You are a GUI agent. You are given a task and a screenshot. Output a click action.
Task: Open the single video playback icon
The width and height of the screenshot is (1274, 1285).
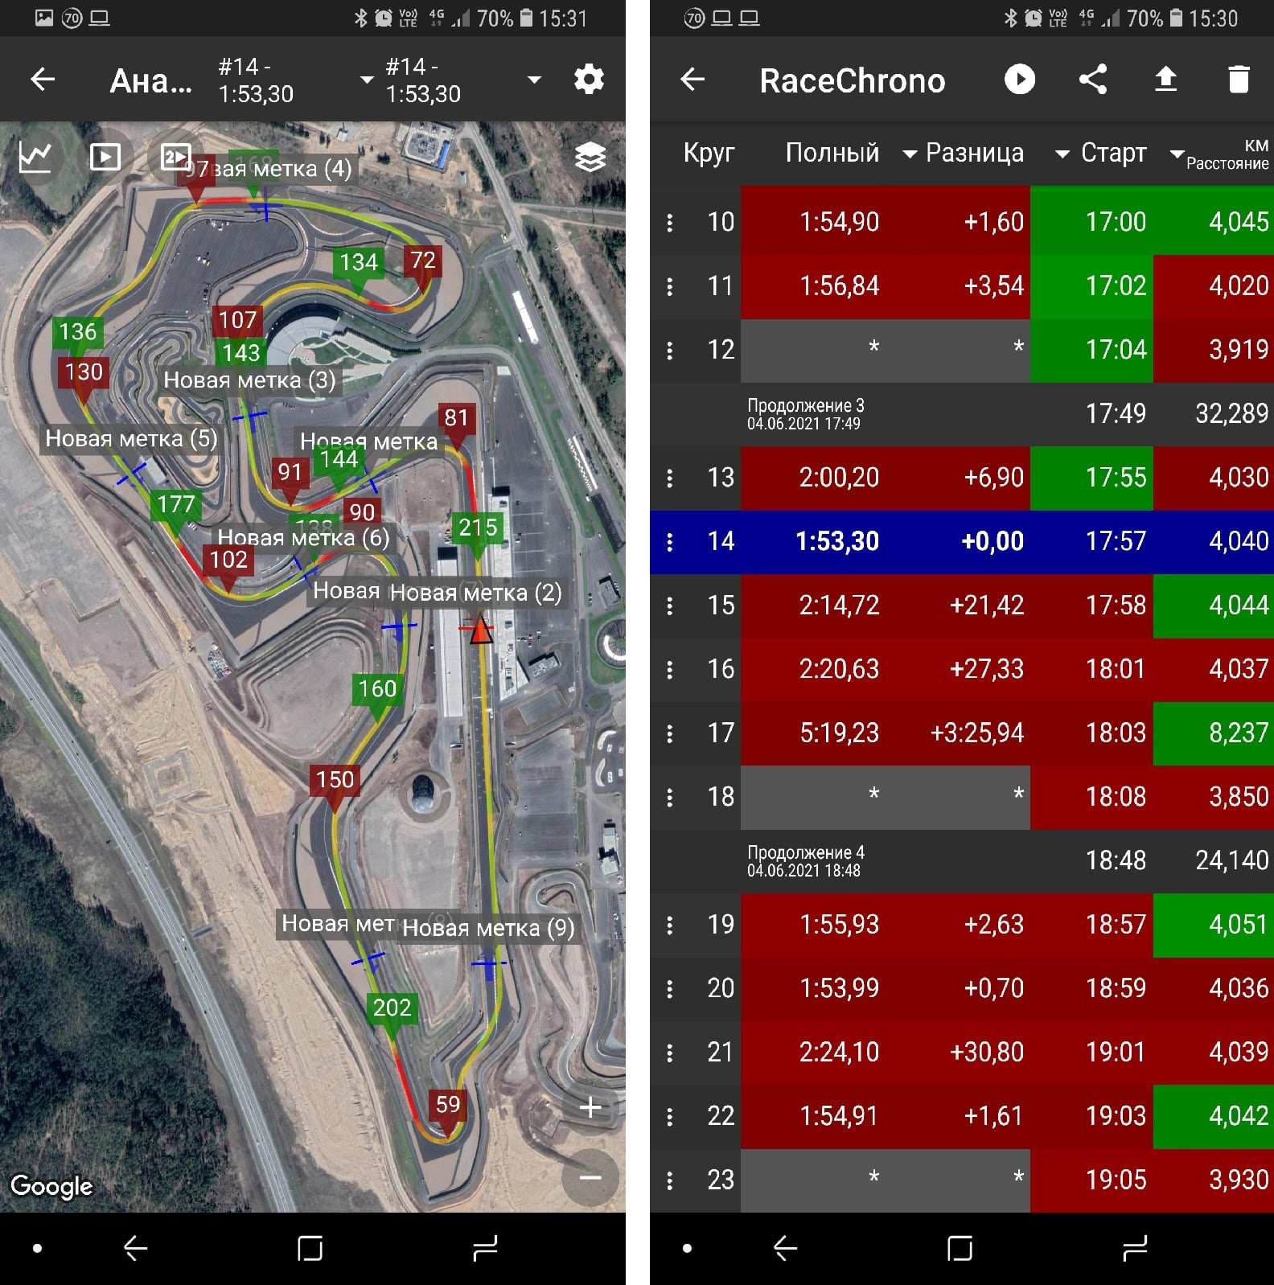click(x=105, y=157)
